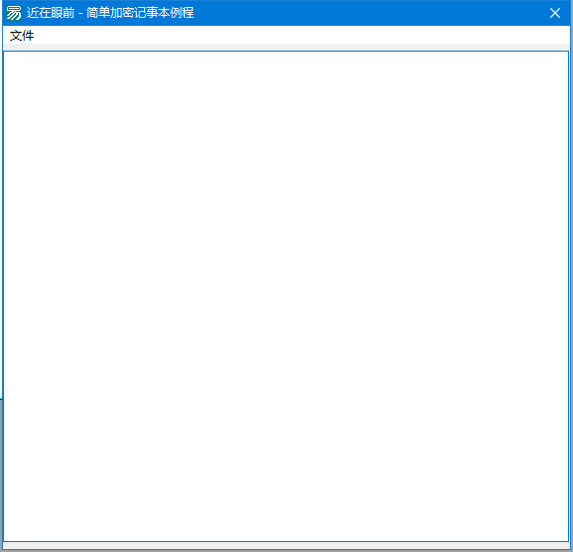
Task: Click the center of the empty editor
Action: 286,296
